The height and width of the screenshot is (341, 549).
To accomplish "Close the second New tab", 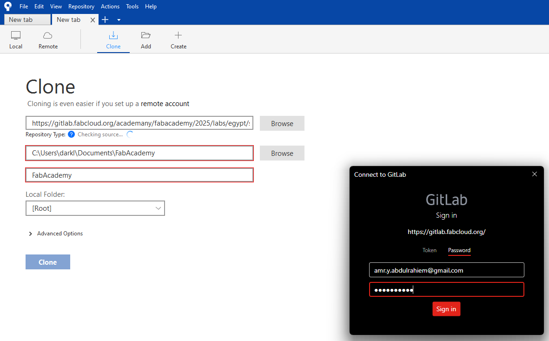I will coord(93,20).
